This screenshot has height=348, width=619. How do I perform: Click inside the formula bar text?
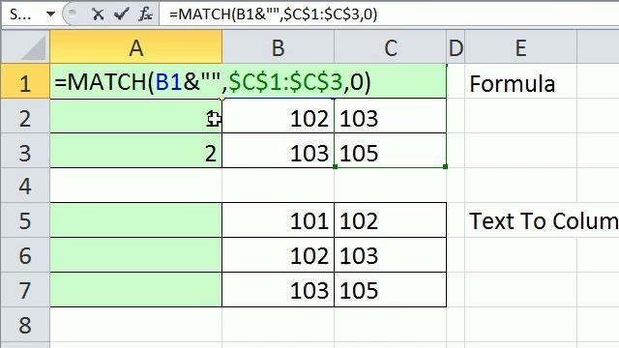pyautogui.click(x=273, y=14)
